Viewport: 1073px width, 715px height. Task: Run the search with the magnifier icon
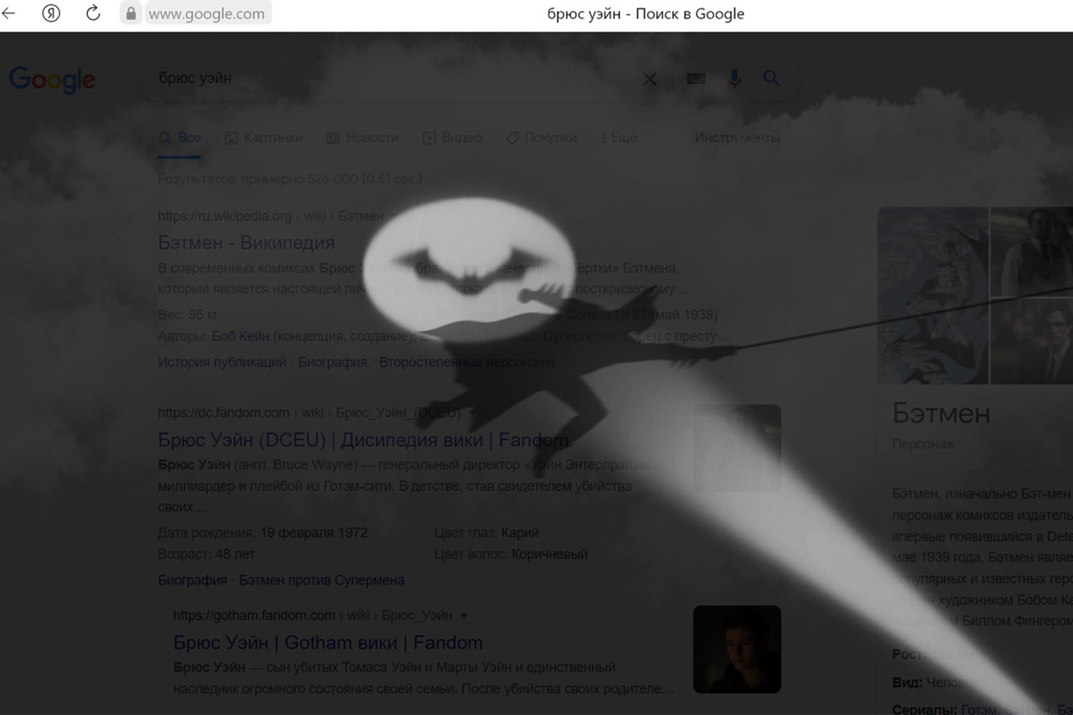tap(772, 78)
